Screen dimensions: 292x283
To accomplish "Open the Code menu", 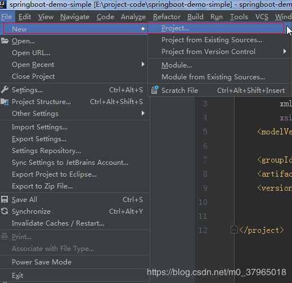I will click(x=105, y=17).
